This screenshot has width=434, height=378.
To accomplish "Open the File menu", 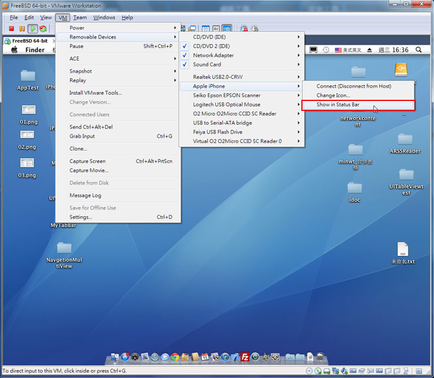I will pyautogui.click(x=14, y=17).
